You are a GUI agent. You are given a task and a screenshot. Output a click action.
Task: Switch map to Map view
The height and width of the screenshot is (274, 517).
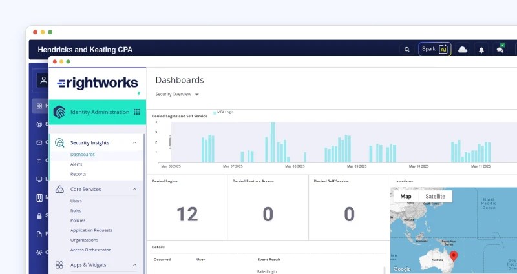pos(406,197)
